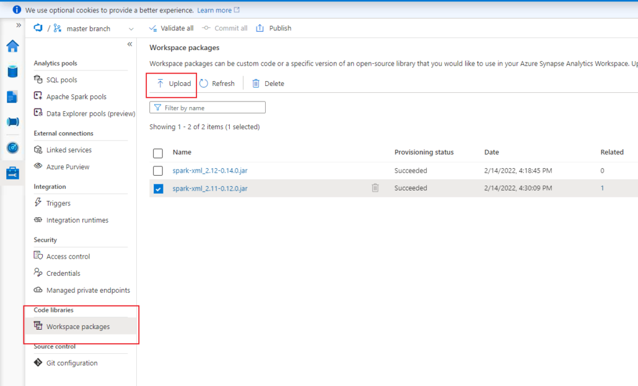Open spark-xml_2.11-0.12.0.jar link
The height and width of the screenshot is (386, 638).
[x=210, y=189]
